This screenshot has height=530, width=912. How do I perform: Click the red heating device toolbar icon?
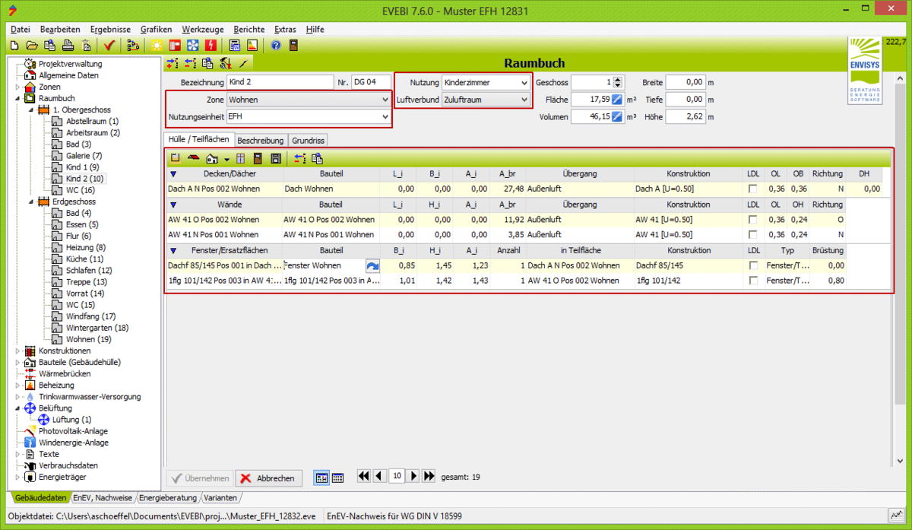coord(175,46)
